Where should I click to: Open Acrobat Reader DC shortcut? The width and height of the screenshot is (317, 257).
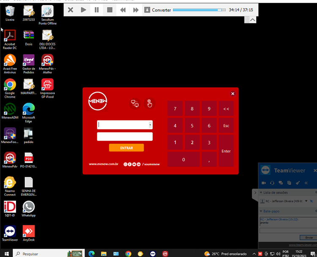pos(10,40)
